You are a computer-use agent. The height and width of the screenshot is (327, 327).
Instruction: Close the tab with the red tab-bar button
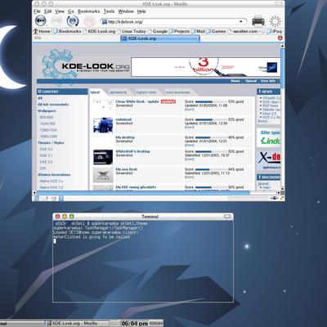pyautogui.click(x=280, y=38)
